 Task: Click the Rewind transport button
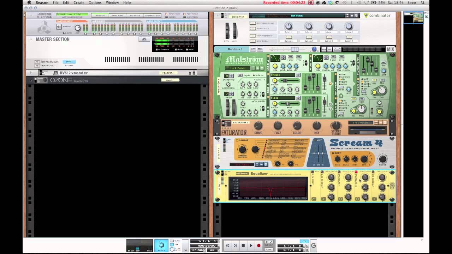pos(228,246)
